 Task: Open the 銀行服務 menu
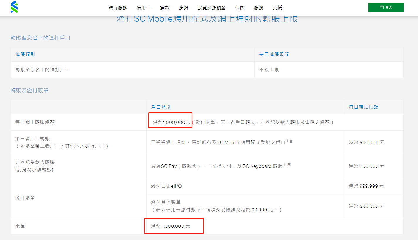118,8
